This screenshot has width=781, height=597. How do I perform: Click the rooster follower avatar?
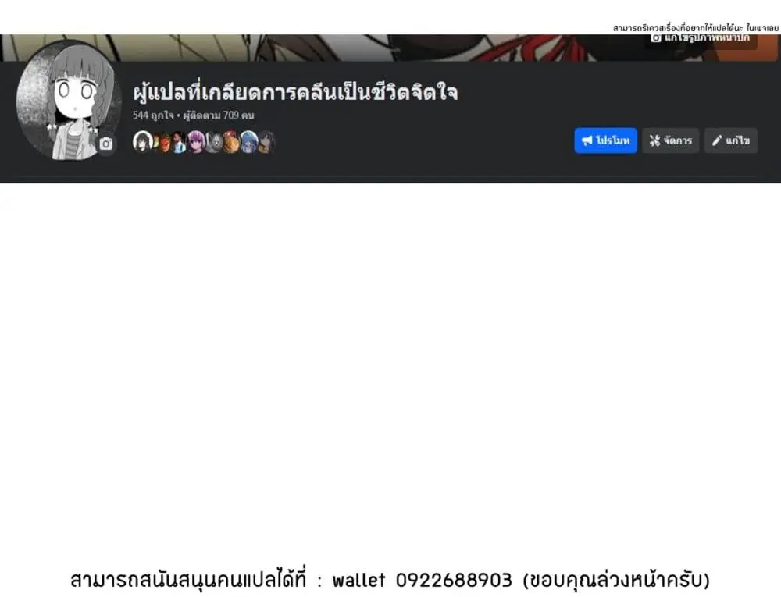230,142
